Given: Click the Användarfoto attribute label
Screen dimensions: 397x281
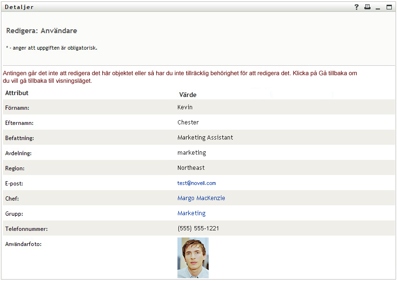Looking at the screenshot, I should [23, 244].
